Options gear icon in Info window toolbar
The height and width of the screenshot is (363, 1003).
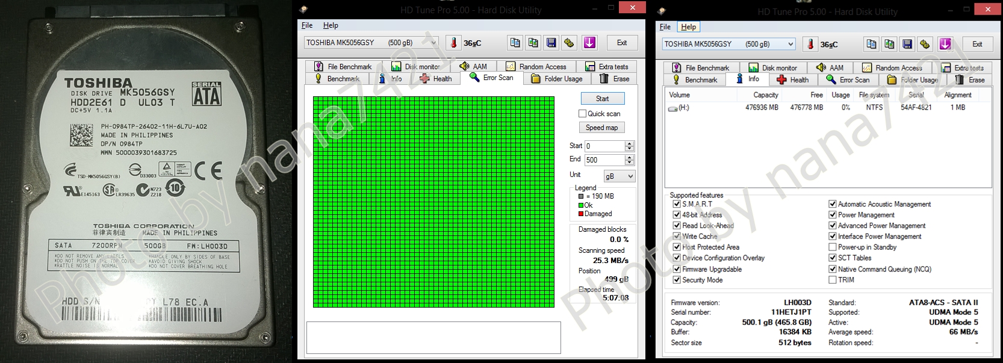925,44
